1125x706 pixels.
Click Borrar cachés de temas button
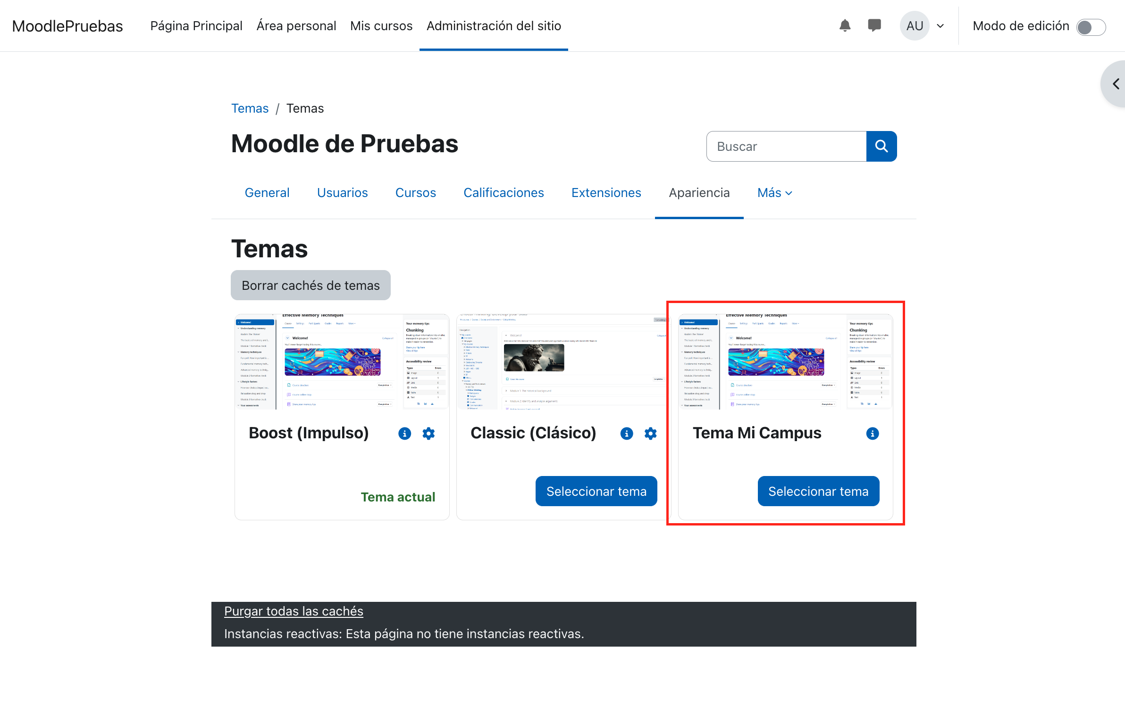pyautogui.click(x=311, y=285)
